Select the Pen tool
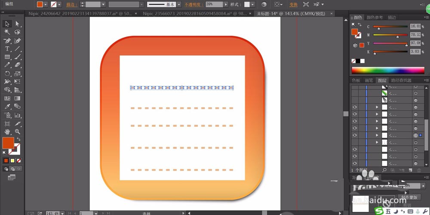 click(7, 41)
